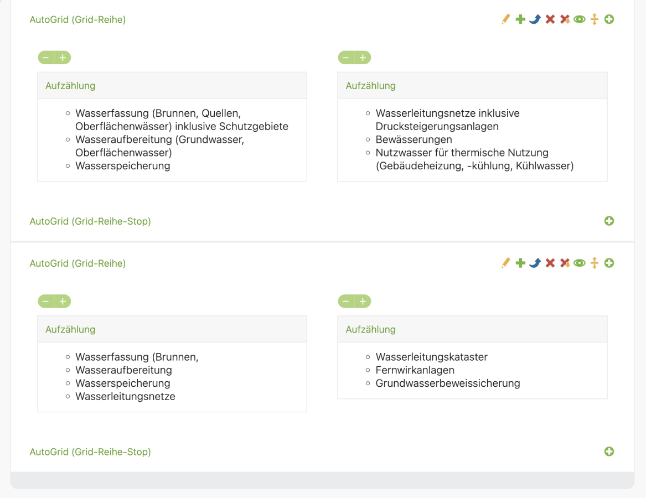Click green plus icon in first Grid-Reihe toolbar
The image size is (646, 498).
click(x=520, y=19)
